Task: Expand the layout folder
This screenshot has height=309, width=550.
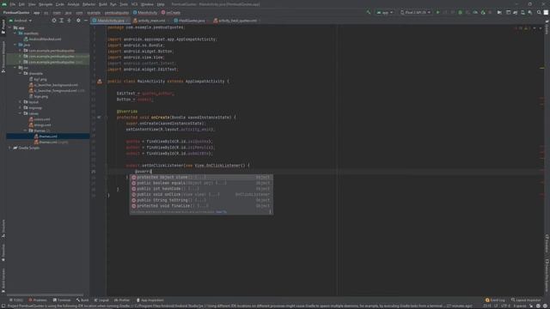Action: 21,102
